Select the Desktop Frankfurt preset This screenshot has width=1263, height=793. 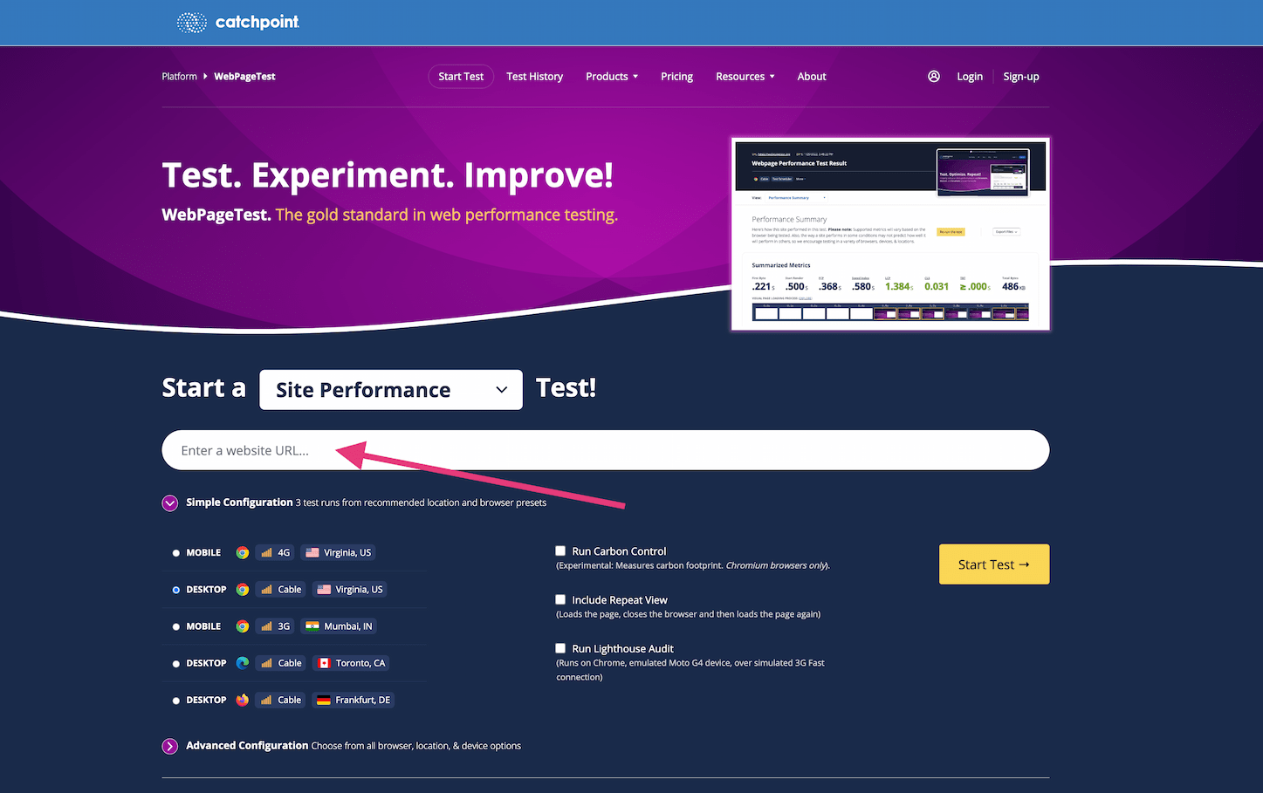[x=176, y=701]
